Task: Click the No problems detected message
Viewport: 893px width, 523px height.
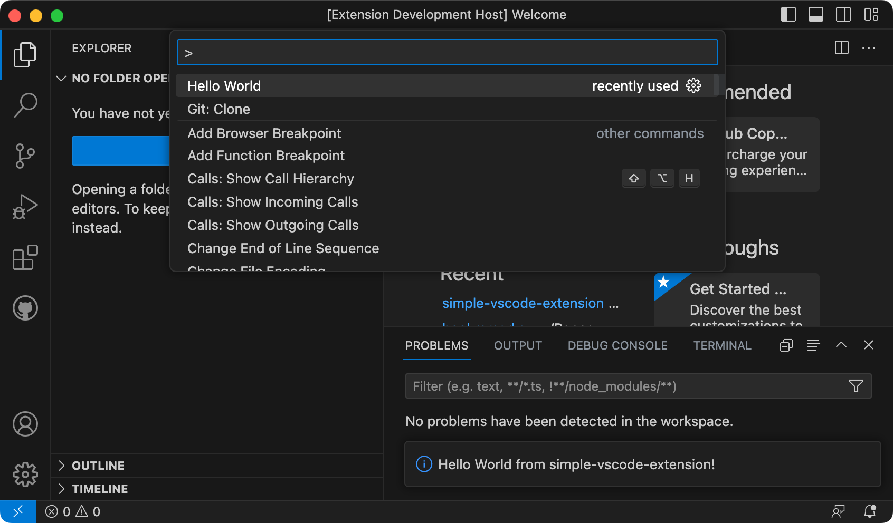Action: pyautogui.click(x=569, y=421)
